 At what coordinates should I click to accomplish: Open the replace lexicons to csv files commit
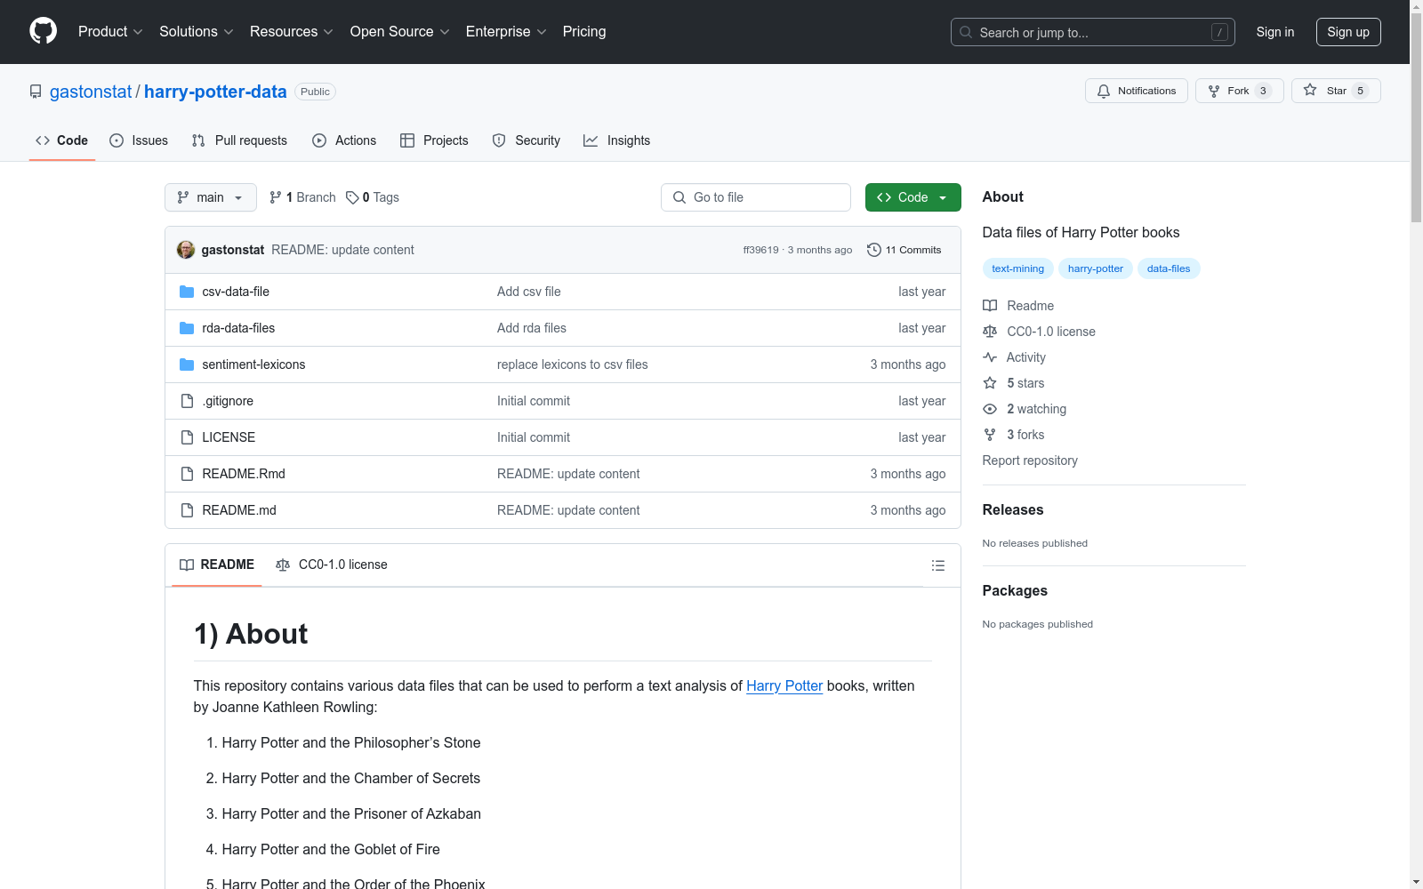point(573,364)
